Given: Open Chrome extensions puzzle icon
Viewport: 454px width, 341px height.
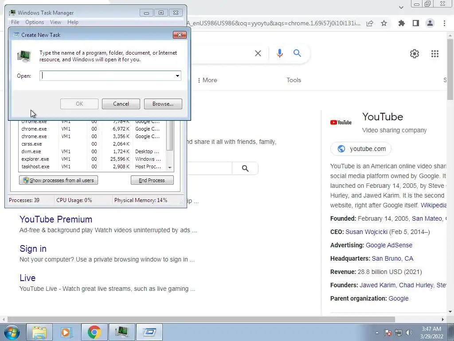Looking at the screenshot, I should coord(401,23).
